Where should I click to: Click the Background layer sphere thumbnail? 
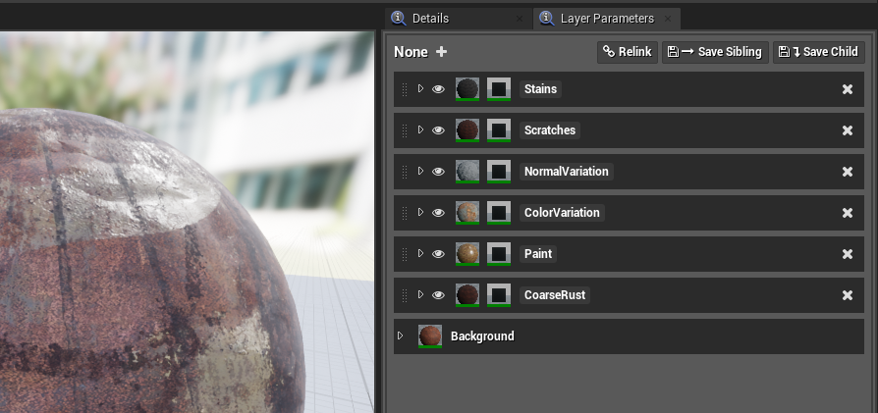[x=429, y=336]
